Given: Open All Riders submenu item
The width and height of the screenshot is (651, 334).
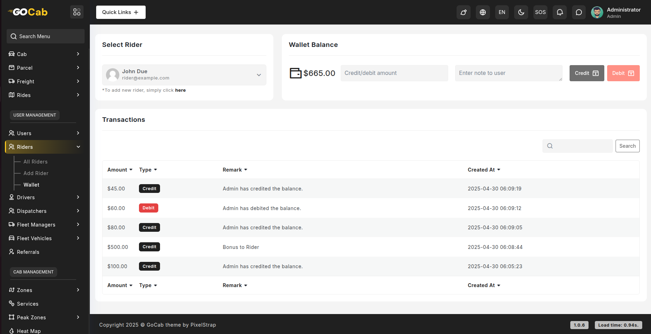Looking at the screenshot, I should (35, 162).
